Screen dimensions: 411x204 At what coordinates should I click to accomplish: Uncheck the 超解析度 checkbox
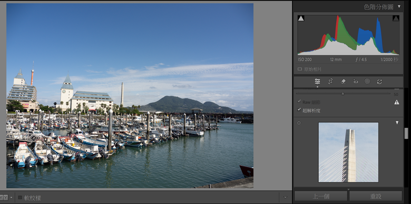pyautogui.click(x=299, y=110)
